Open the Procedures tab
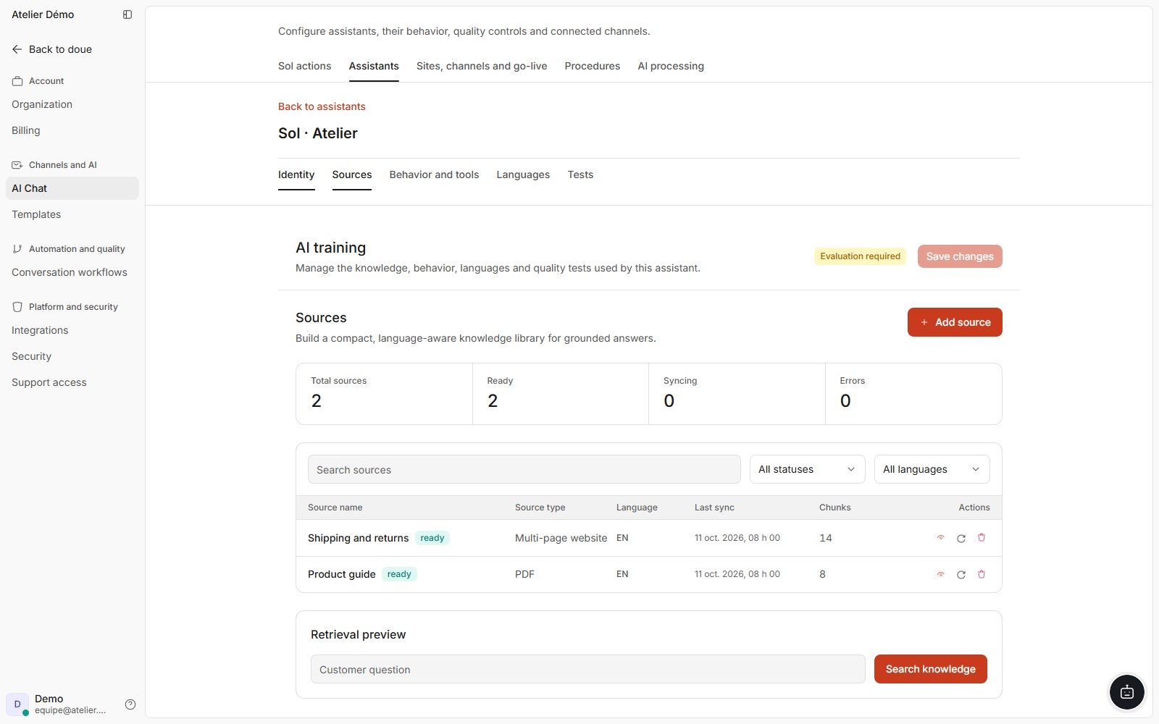1159x724 pixels. [x=593, y=66]
